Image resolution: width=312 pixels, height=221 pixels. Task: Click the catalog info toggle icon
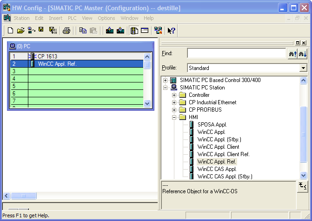tap(302, 186)
